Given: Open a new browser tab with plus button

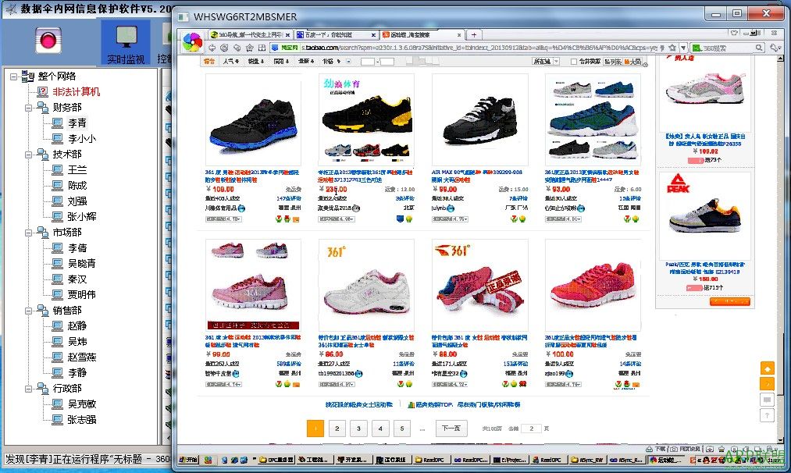Looking at the screenshot, I should [x=473, y=35].
